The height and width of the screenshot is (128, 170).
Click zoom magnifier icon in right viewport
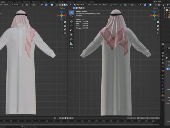click(158, 22)
